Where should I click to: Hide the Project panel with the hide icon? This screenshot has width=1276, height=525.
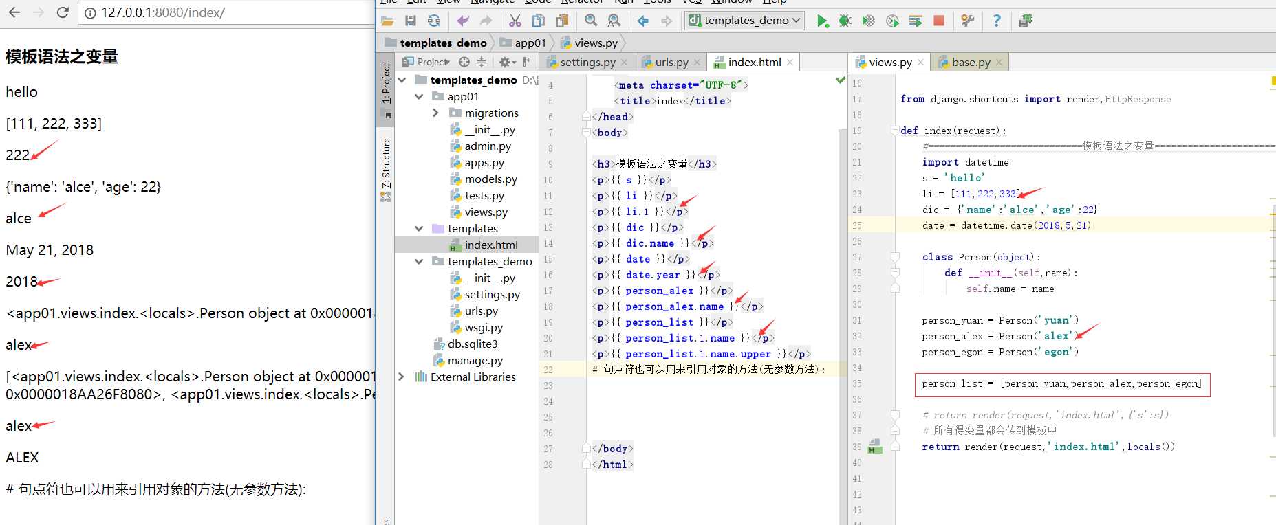coord(528,62)
